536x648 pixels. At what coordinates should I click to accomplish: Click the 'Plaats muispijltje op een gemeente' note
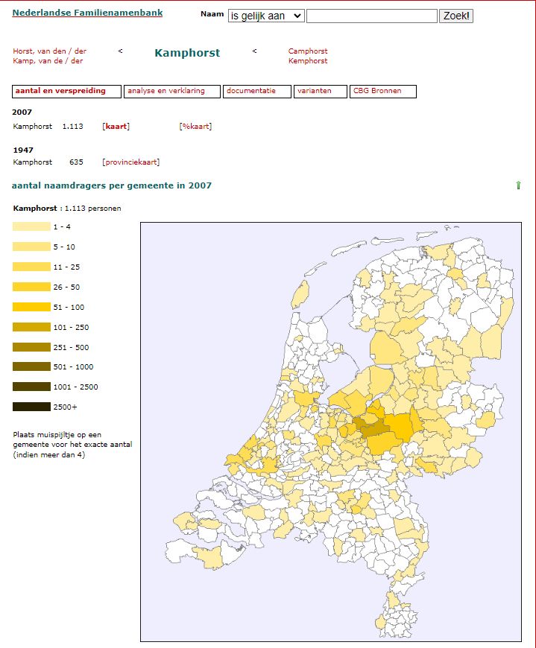(72, 445)
